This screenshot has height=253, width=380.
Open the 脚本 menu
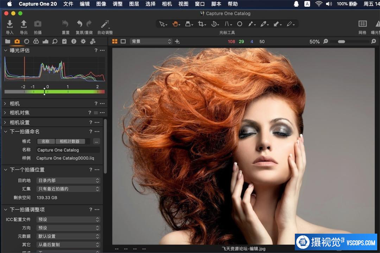click(216, 4)
